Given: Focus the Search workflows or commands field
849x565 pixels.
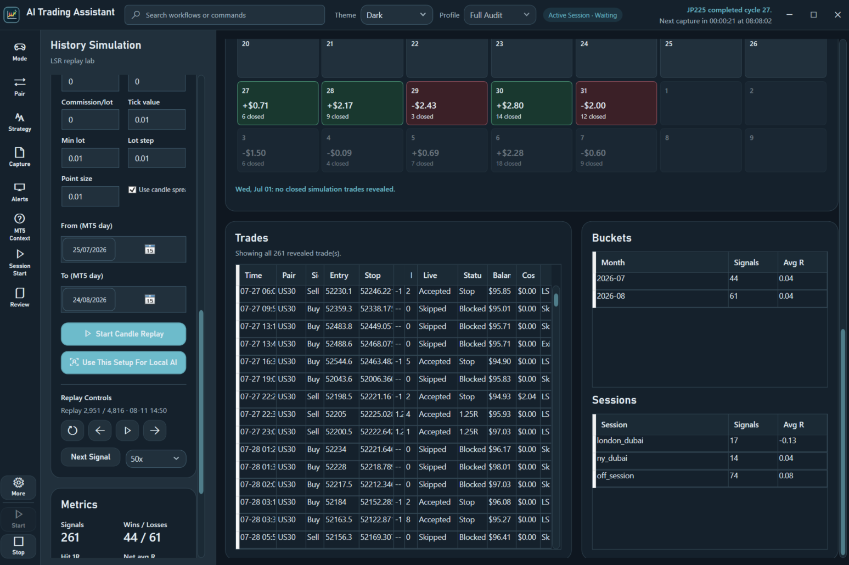Looking at the screenshot, I should pos(225,15).
